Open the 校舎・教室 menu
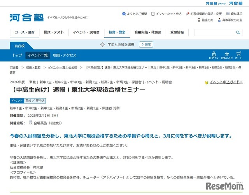This screenshot has width=249, height=195. 117,32
